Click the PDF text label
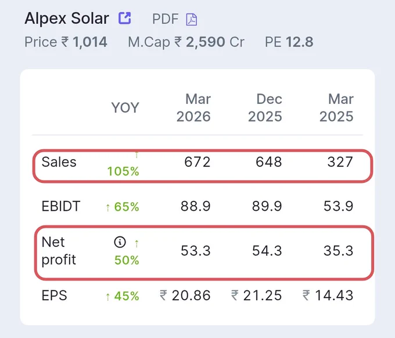 pos(165,19)
